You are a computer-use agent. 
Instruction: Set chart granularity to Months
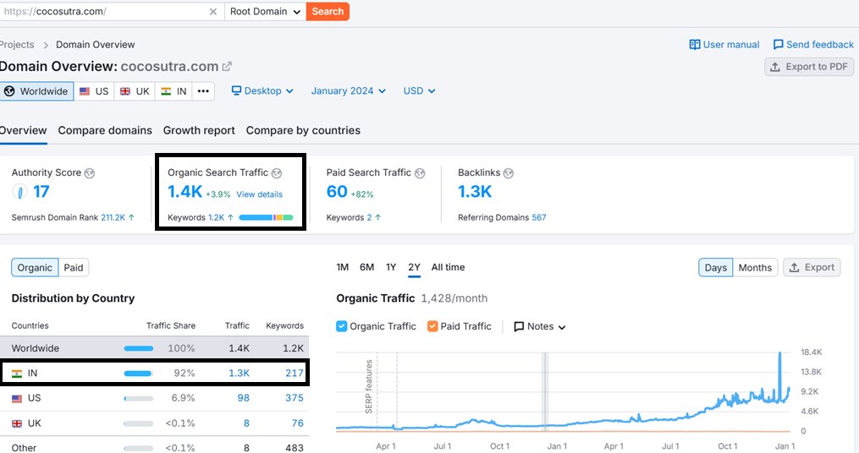[x=755, y=268]
